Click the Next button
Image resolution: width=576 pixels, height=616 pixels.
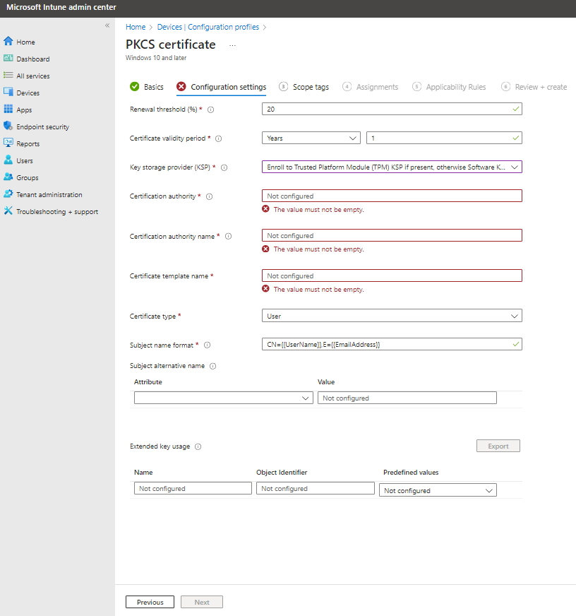[x=202, y=602]
